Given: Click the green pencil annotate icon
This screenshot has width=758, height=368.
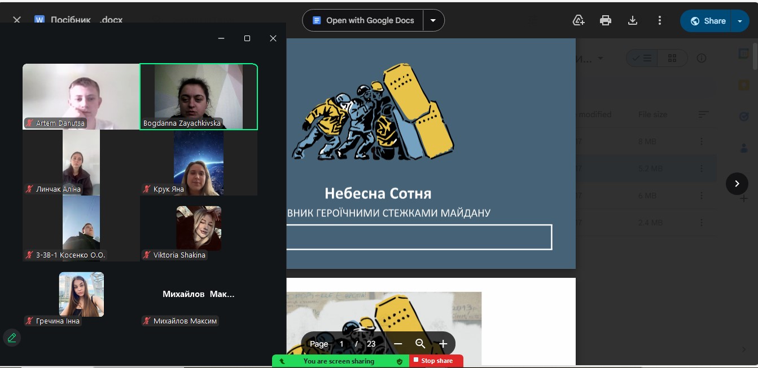Looking at the screenshot, I should click(11, 338).
